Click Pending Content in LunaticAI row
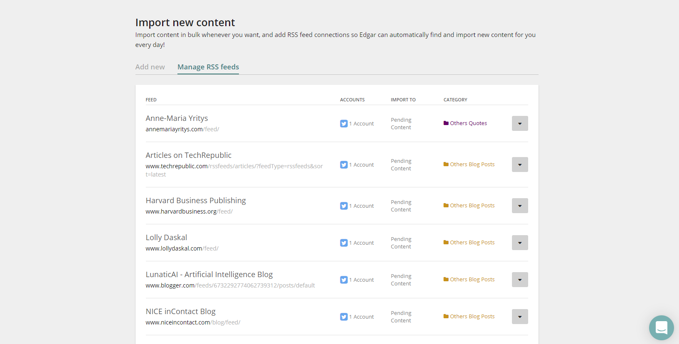This screenshot has height=344, width=679. click(401, 280)
